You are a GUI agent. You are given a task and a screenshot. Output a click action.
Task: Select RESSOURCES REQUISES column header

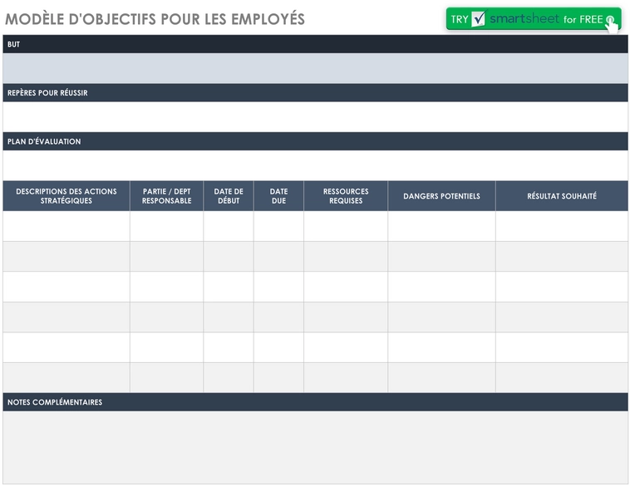tap(346, 196)
